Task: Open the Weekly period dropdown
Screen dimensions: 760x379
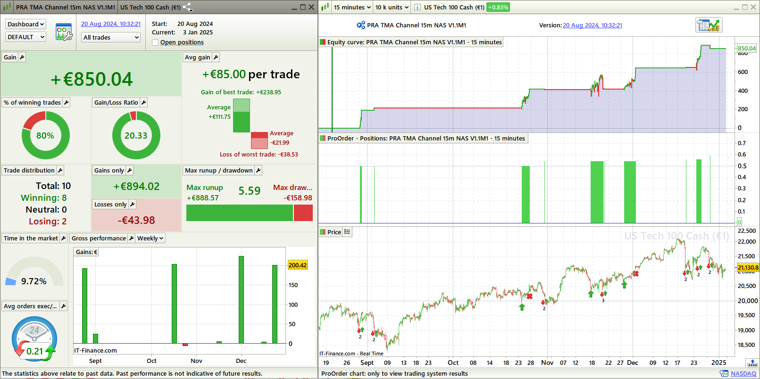Action: [x=150, y=238]
